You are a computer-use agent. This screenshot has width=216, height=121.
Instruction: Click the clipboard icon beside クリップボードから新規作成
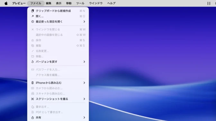(x=32, y=11)
